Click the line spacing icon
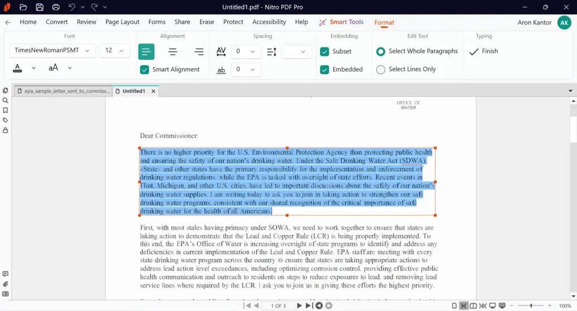 tap(272, 51)
